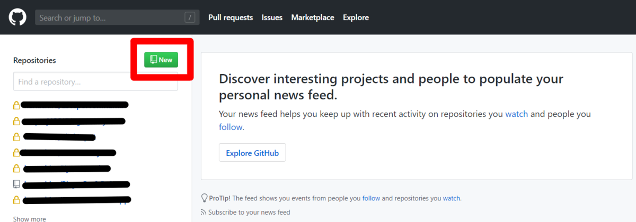
Task: Follow the watch link in news feed text
Action: pos(516,114)
